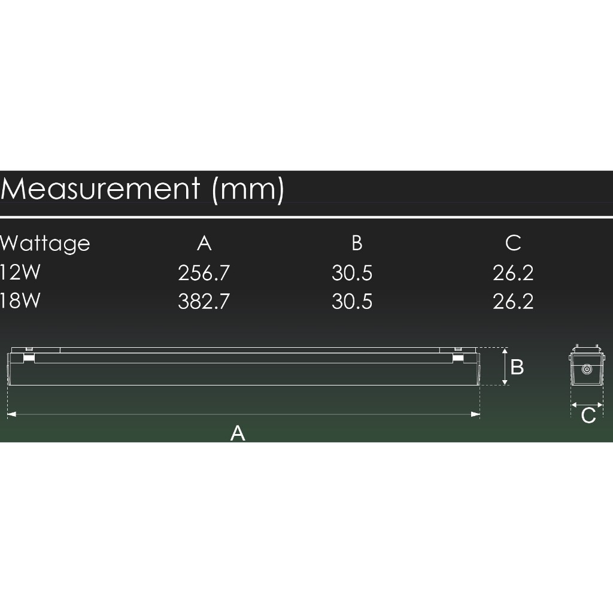613x613 pixels.
Task: Click the 18W row label
Action: [20, 301]
